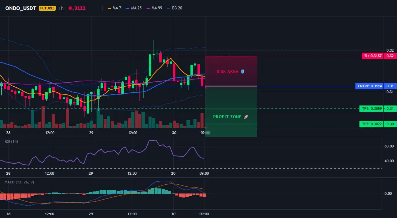Toggle the MA 25 legend entry
The image size is (397, 218).
(x=134, y=8)
